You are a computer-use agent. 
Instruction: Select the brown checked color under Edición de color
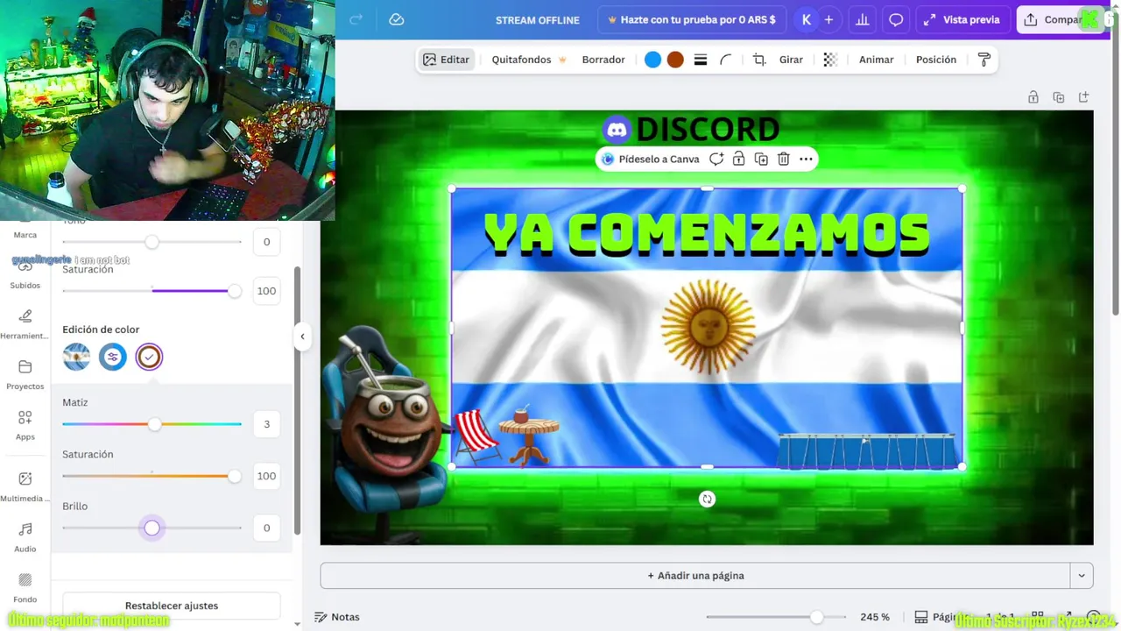pos(149,357)
